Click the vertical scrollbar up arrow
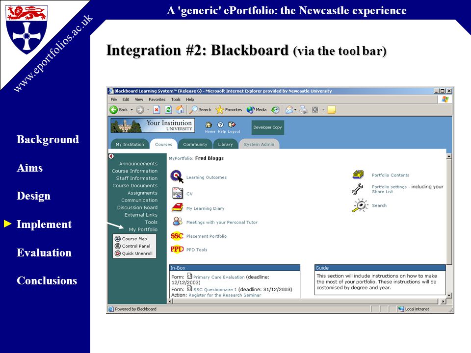The width and height of the screenshot is (471, 353). (x=449, y=156)
